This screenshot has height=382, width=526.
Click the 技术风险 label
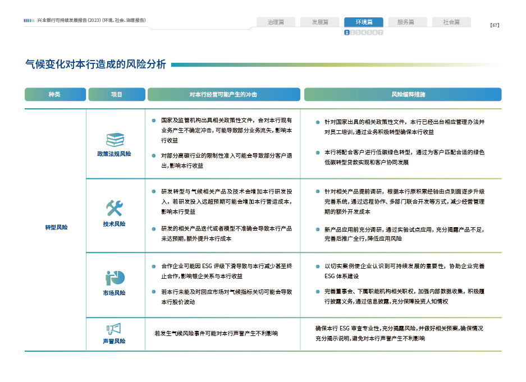point(115,224)
